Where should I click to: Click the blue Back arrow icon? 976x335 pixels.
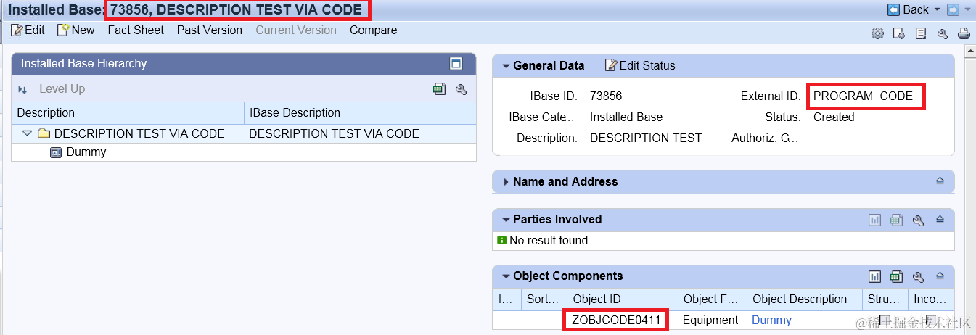[893, 9]
